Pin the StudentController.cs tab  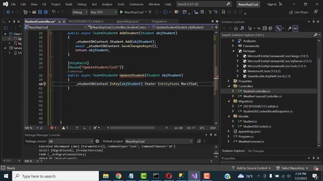(x=60, y=21)
